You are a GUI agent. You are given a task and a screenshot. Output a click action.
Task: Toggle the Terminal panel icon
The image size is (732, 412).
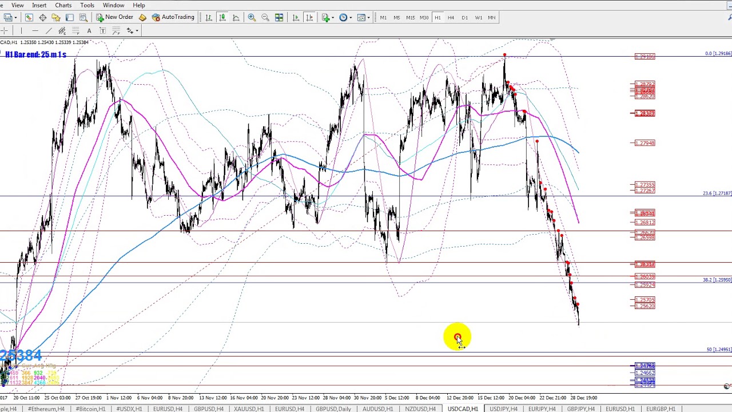coord(70,17)
